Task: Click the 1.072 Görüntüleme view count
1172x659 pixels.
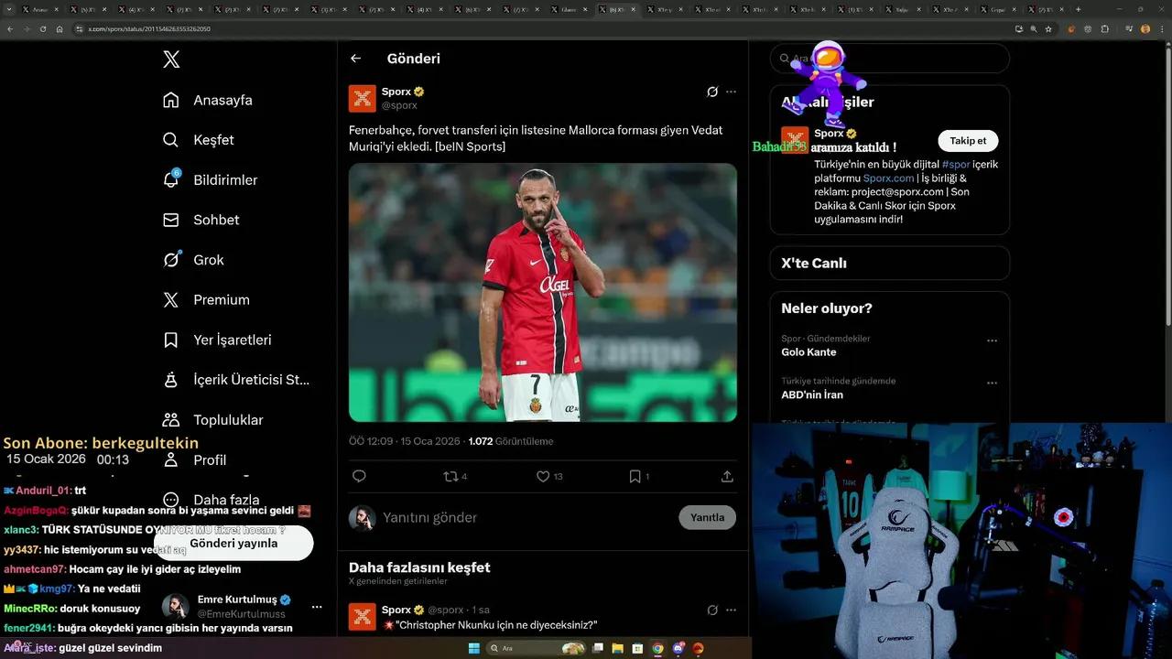Action: (510, 441)
